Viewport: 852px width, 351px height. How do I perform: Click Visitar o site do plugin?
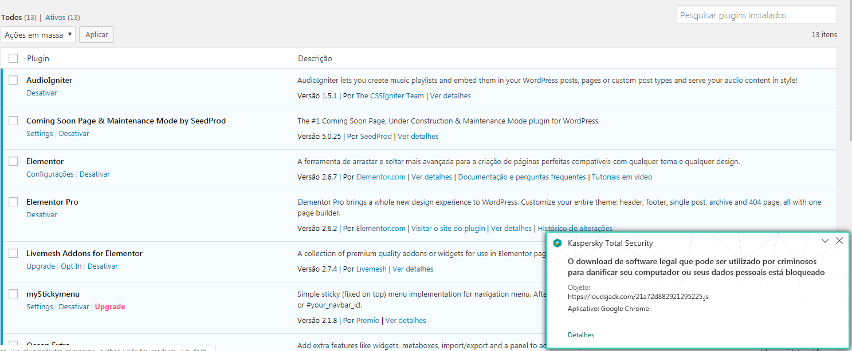pos(448,229)
